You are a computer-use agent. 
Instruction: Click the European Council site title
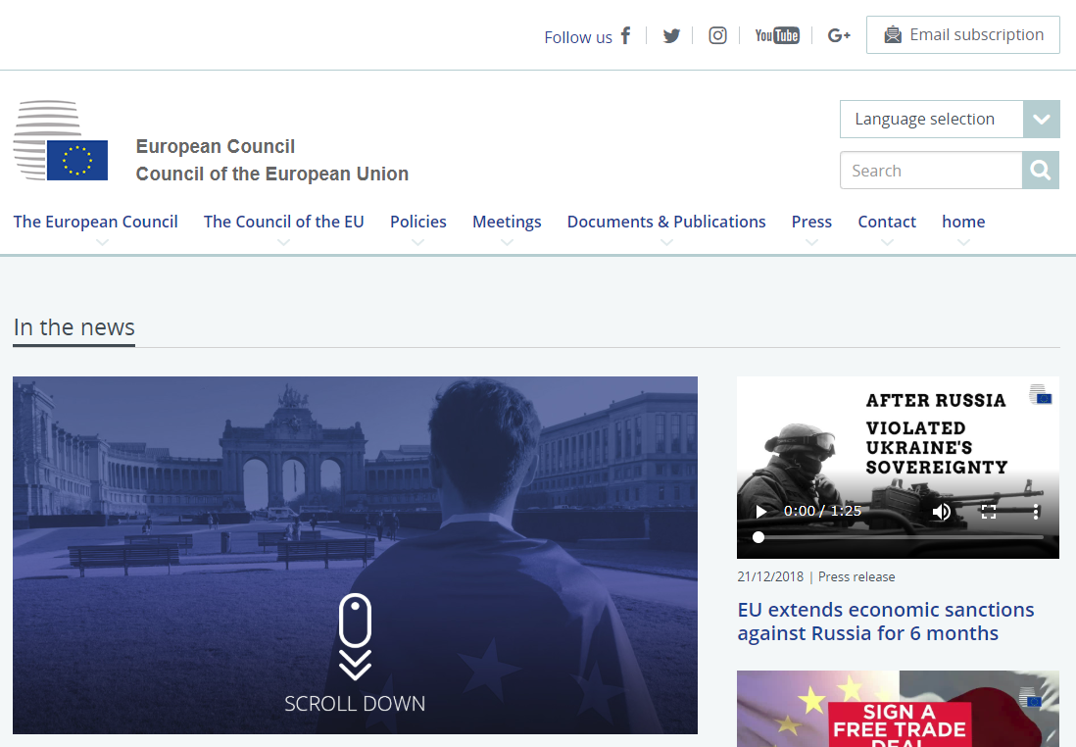coord(271,160)
